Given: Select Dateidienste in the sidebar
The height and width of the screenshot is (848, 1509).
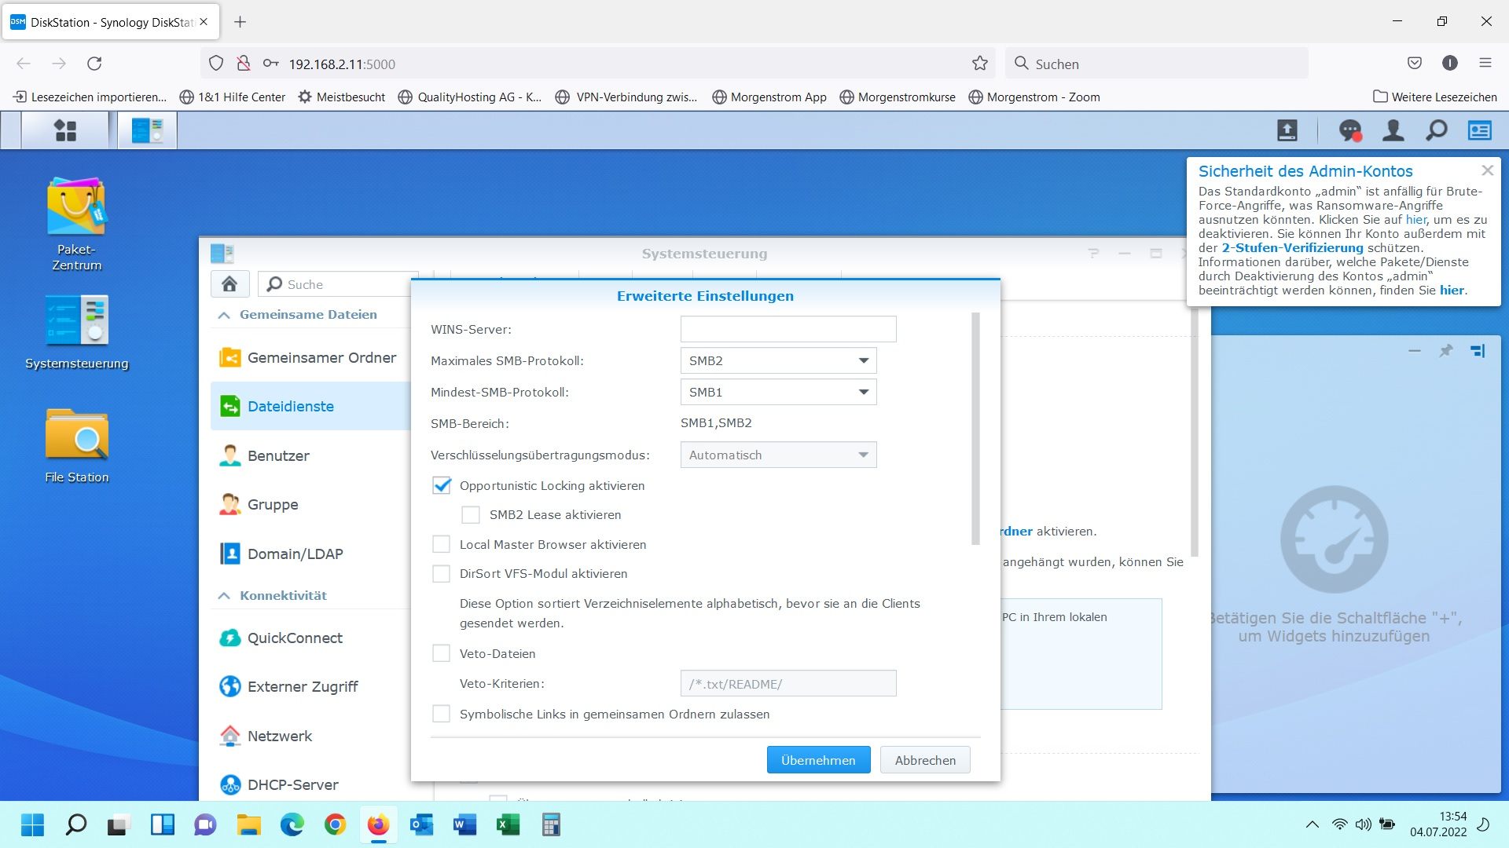Looking at the screenshot, I should coord(310,406).
